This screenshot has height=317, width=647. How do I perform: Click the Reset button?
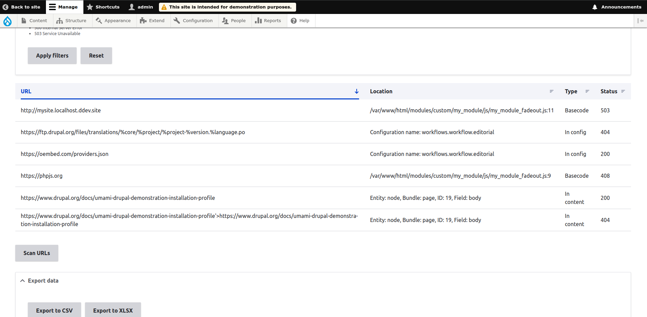click(96, 56)
